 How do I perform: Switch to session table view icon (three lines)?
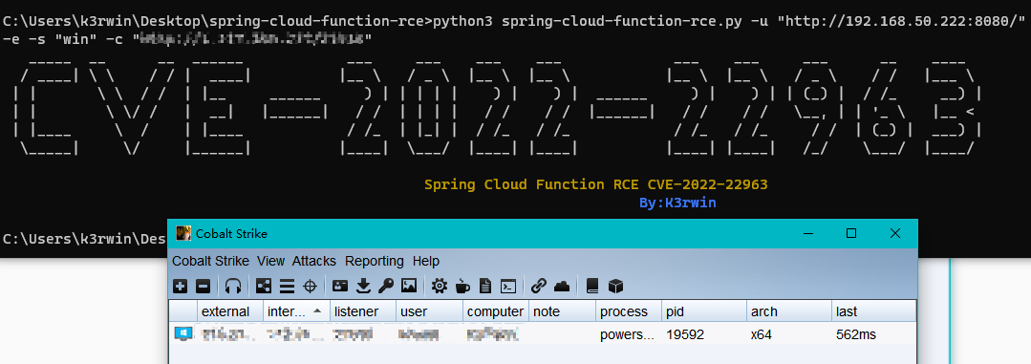pyautogui.click(x=287, y=286)
